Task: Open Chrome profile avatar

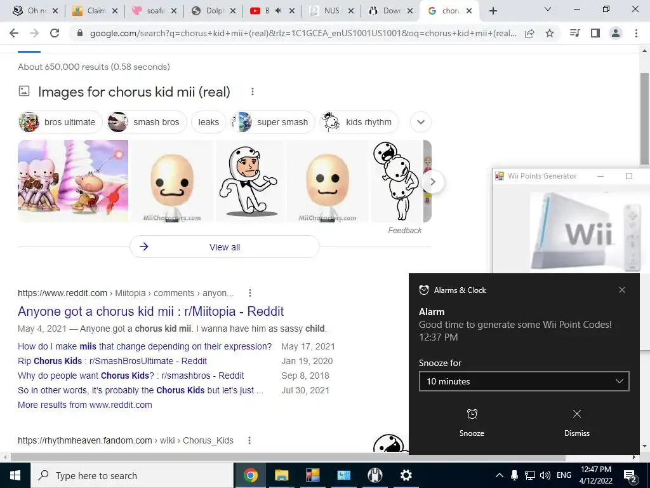Action: pos(616,33)
